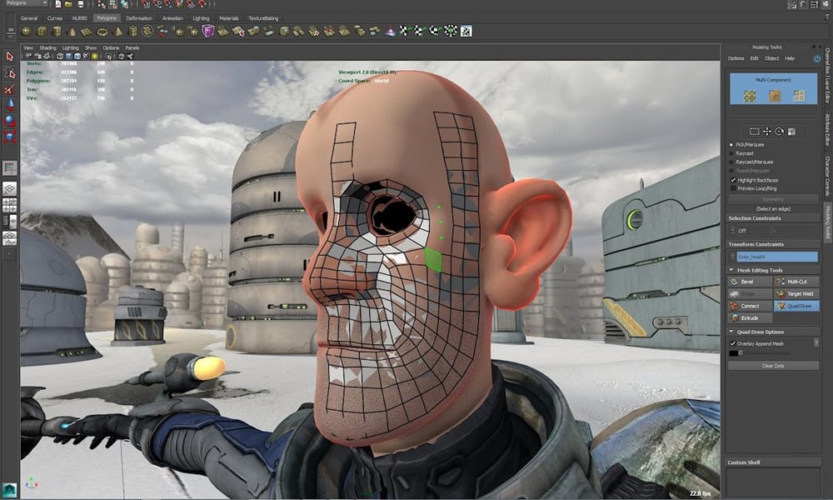Click the scale icon in Modeling Toolkit
Image resolution: width=833 pixels, height=500 pixels.
(791, 131)
